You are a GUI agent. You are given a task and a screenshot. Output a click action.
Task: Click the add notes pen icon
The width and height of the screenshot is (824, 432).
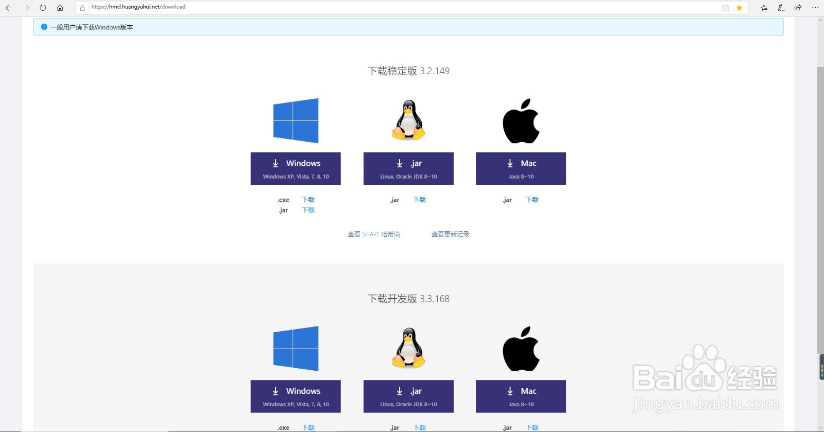(781, 8)
